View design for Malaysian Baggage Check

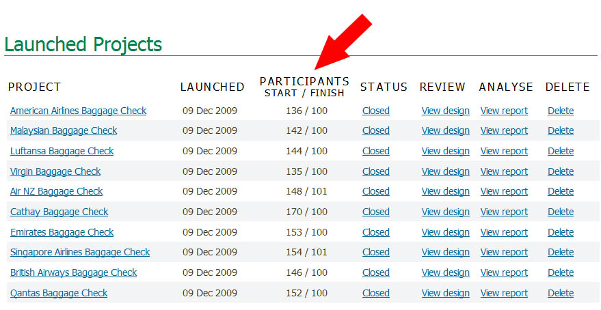tap(445, 131)
